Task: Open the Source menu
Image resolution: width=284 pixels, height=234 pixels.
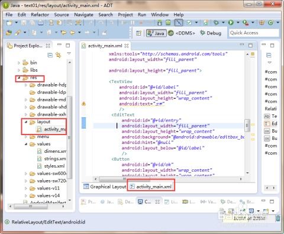Action: point(62,15)
